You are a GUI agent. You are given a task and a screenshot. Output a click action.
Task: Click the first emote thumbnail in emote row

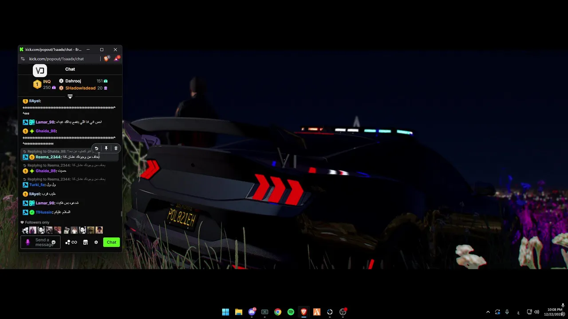click(x=25, y=230)
